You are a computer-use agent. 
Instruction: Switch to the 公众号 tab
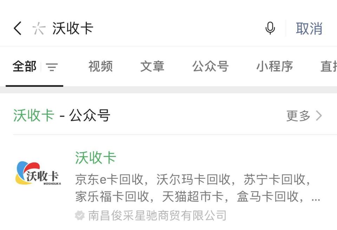click(x=210, y=66)
